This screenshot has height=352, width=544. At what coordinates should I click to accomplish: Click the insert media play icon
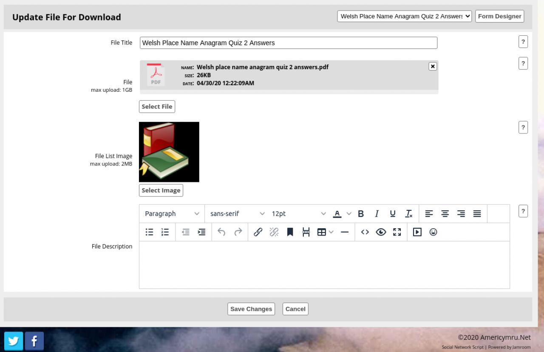417,232
